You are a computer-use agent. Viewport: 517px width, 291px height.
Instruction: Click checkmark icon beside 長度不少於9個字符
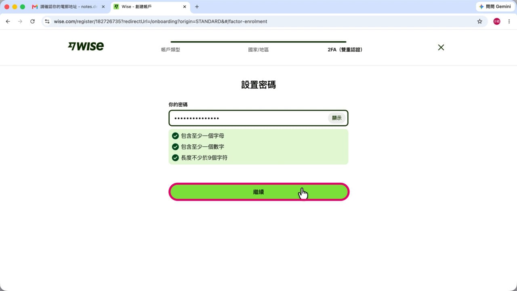point(175,158)
